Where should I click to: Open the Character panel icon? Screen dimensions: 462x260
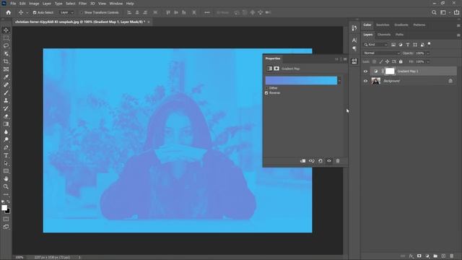coord(354,40)
